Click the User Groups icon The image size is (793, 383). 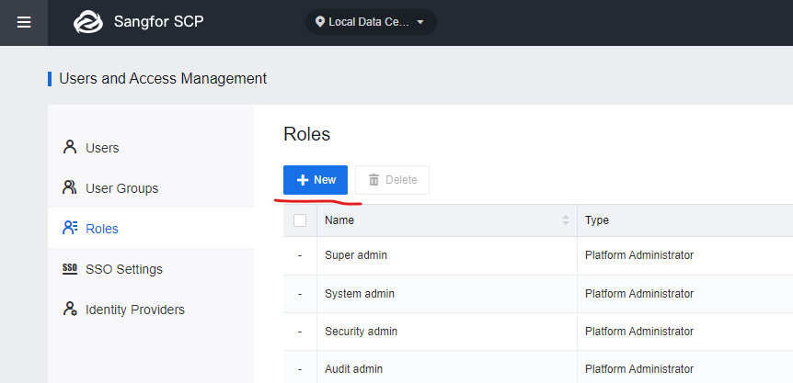coord(69,187)
